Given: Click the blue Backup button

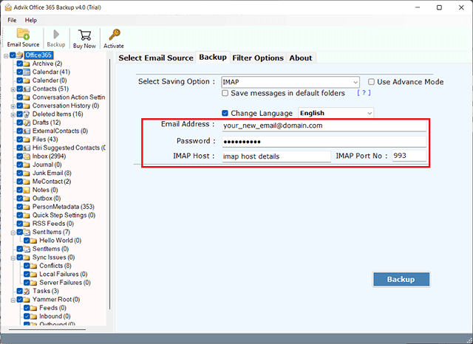Looking at the screenshot, I should coord(401,279).
